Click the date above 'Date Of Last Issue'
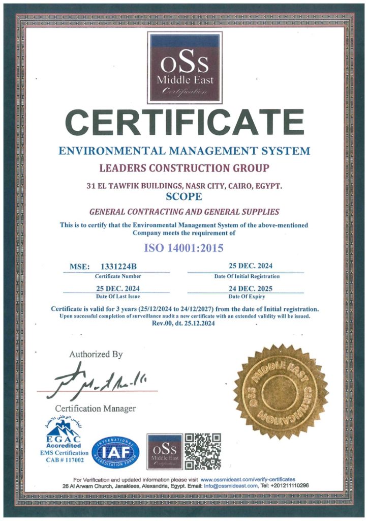368x521 pixels. point(118,288)
